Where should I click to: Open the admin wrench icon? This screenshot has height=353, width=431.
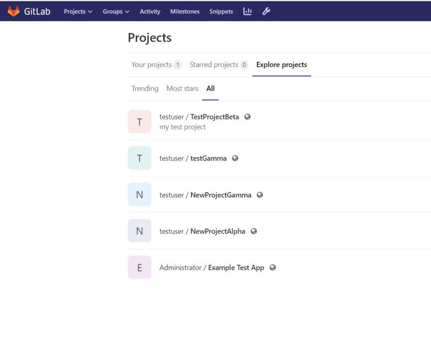pyautogui.click(x=266, y=11)
